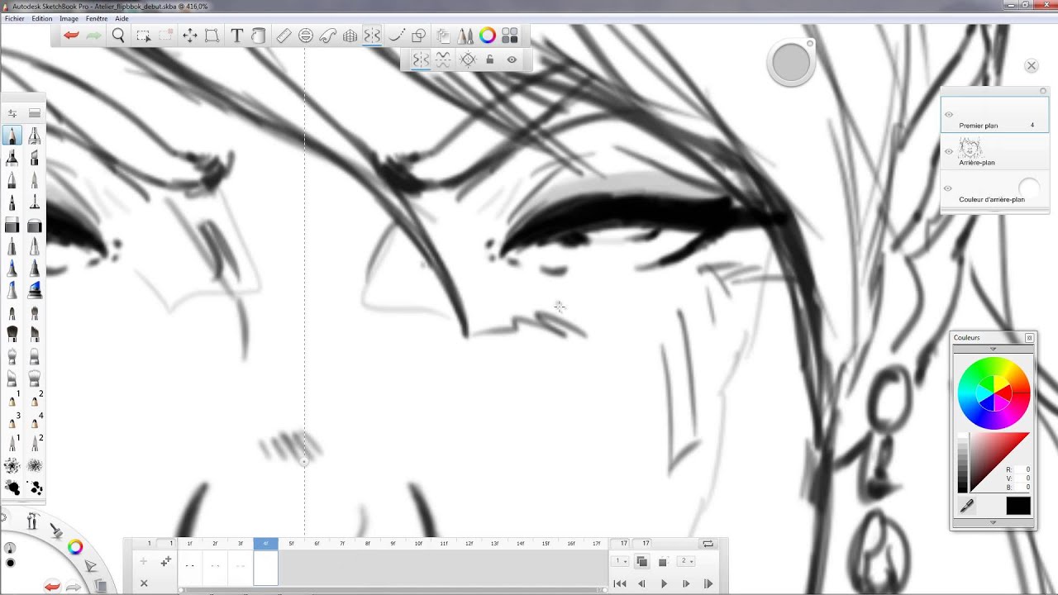Enable radial symmetry option

point(468,59)
